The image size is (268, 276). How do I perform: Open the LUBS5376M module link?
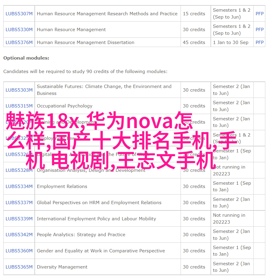pos(19,43)
